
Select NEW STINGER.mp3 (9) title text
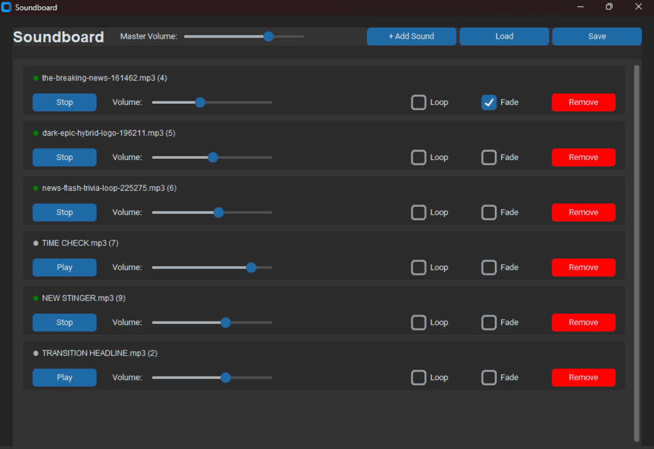point(83,298)
